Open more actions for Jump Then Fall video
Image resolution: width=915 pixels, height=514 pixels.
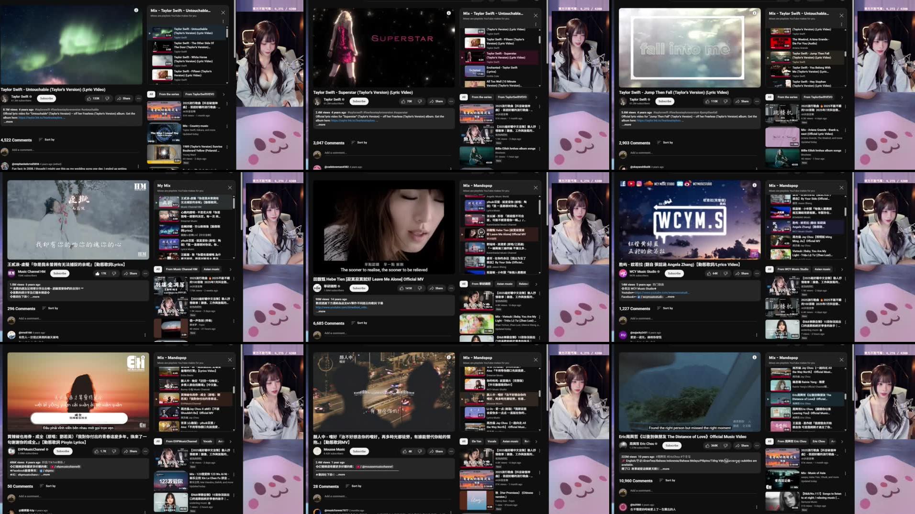757,101
